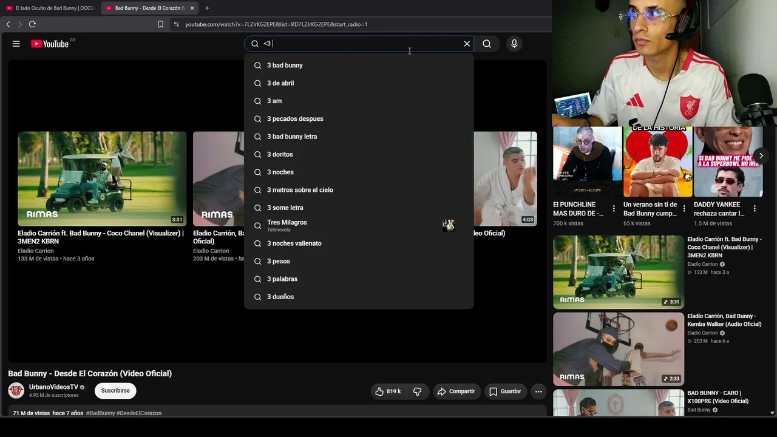777x437 pixels.
Task: Pick the "3 doritos" suggestion
Action: (x=359, y=154)
